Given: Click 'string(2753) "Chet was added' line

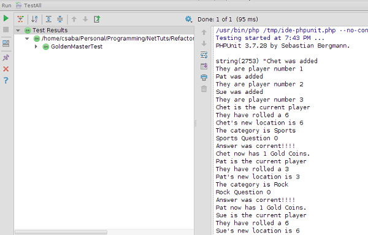Looking at the screenshot, I should [267, 61].
